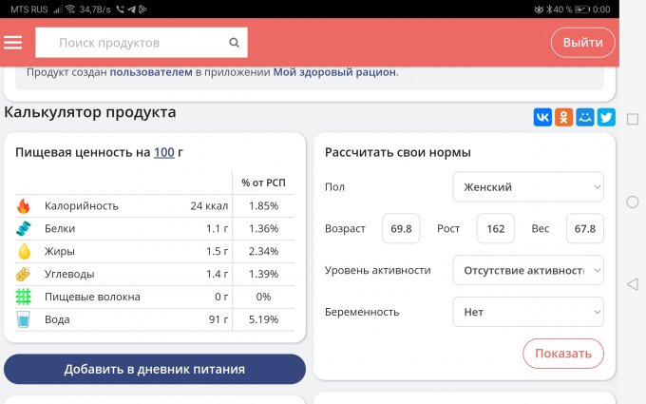646x404 pixels.
Task: Open the пользователем link
Action: coord(152,72)
